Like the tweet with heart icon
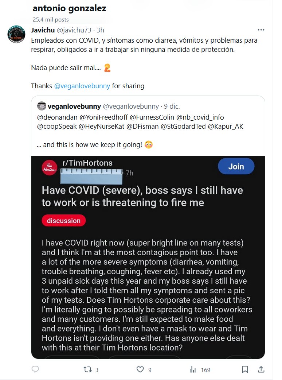The width and height of the screenshot is (282, 380). pos(140,369)
